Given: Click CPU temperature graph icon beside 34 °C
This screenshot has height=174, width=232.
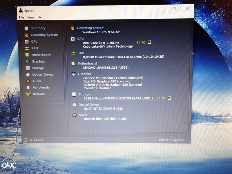Looking at the screenshot, I should point(149,42).
